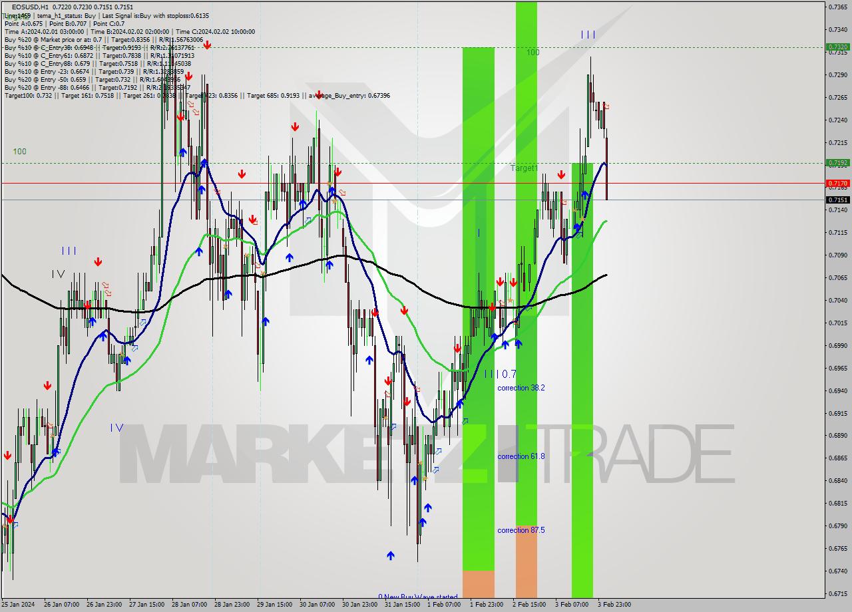Click the red 0.7170 price tag

tap(837, 183)
